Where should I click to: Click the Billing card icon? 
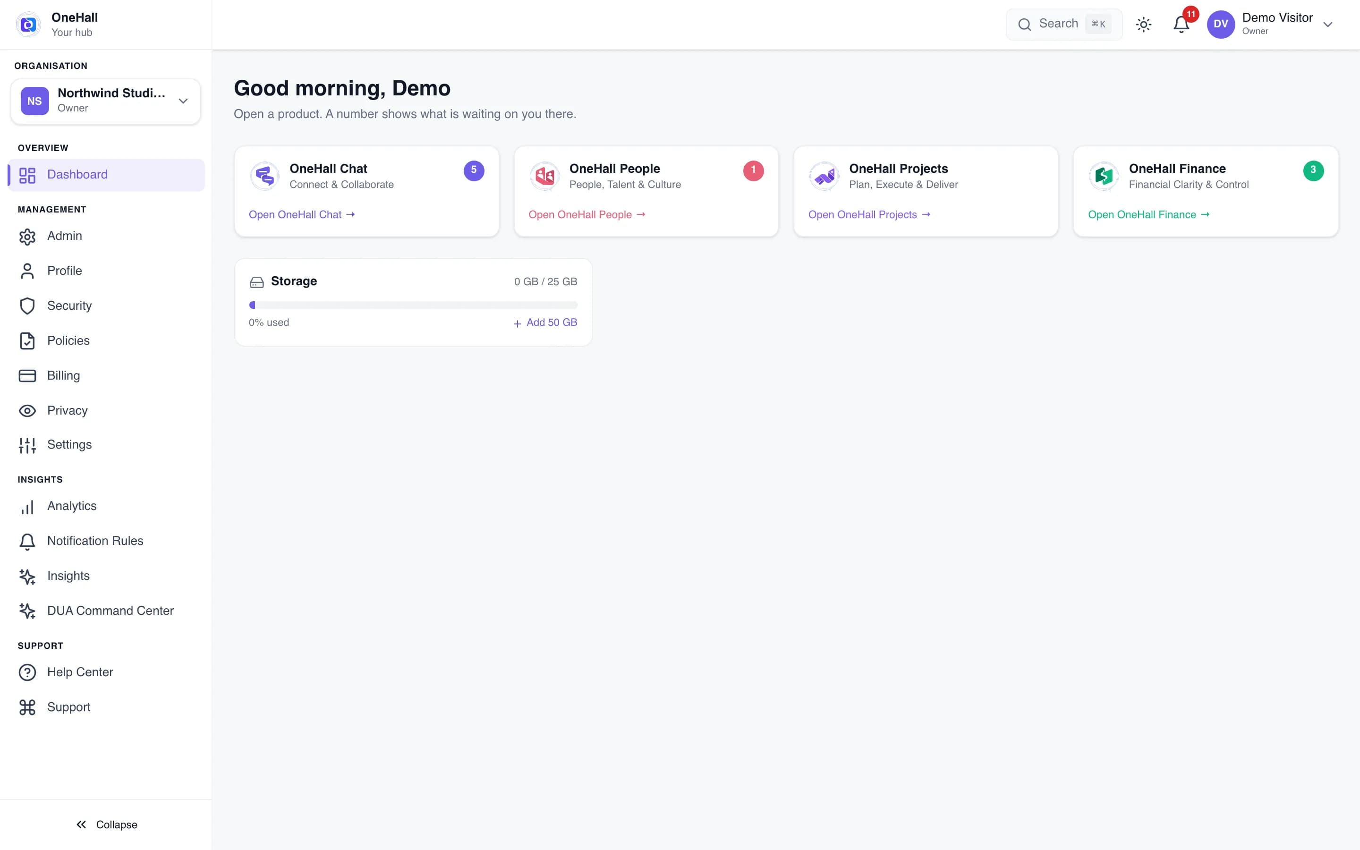pyautogui.click(x=27, y=375)
